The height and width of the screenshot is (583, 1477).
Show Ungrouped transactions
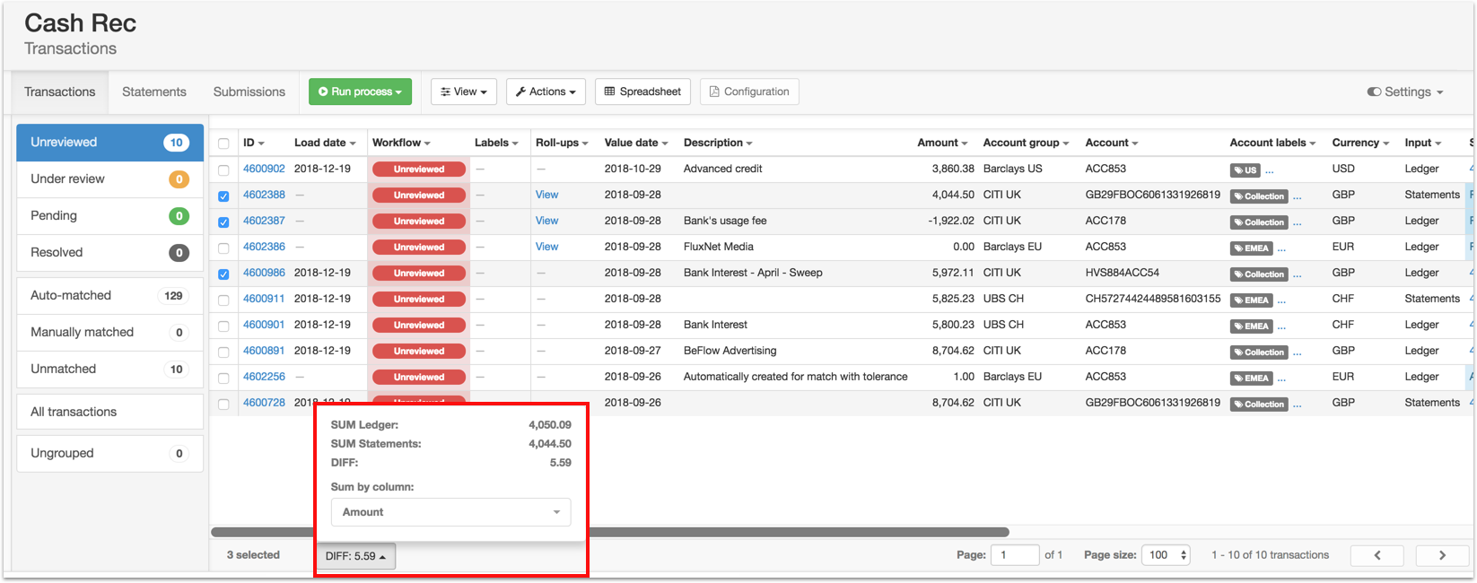coord(109,453)
